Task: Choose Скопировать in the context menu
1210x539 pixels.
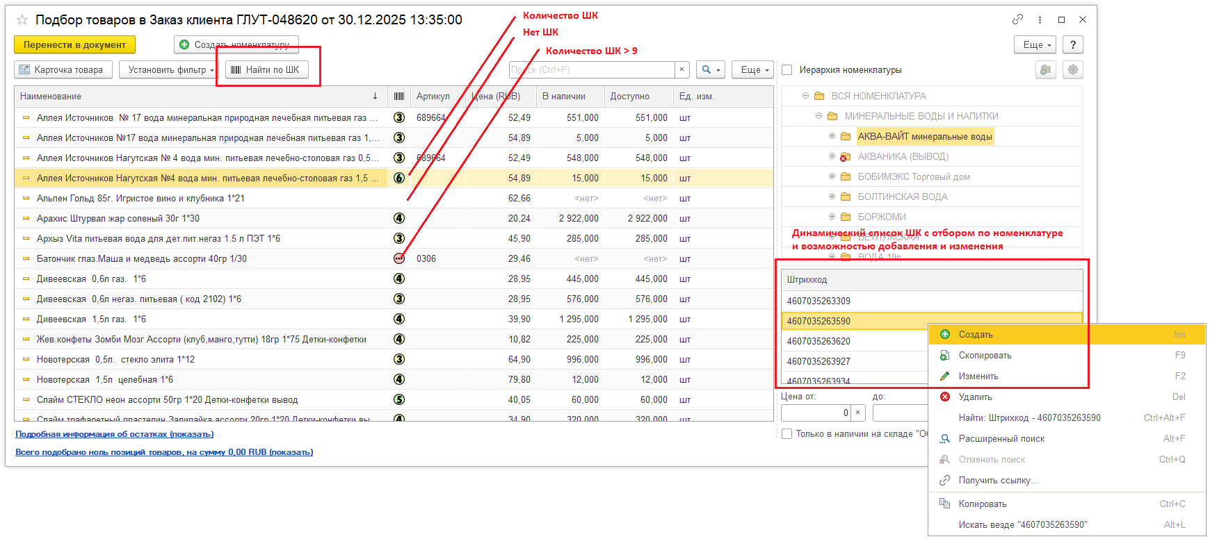Action: 1067,355
